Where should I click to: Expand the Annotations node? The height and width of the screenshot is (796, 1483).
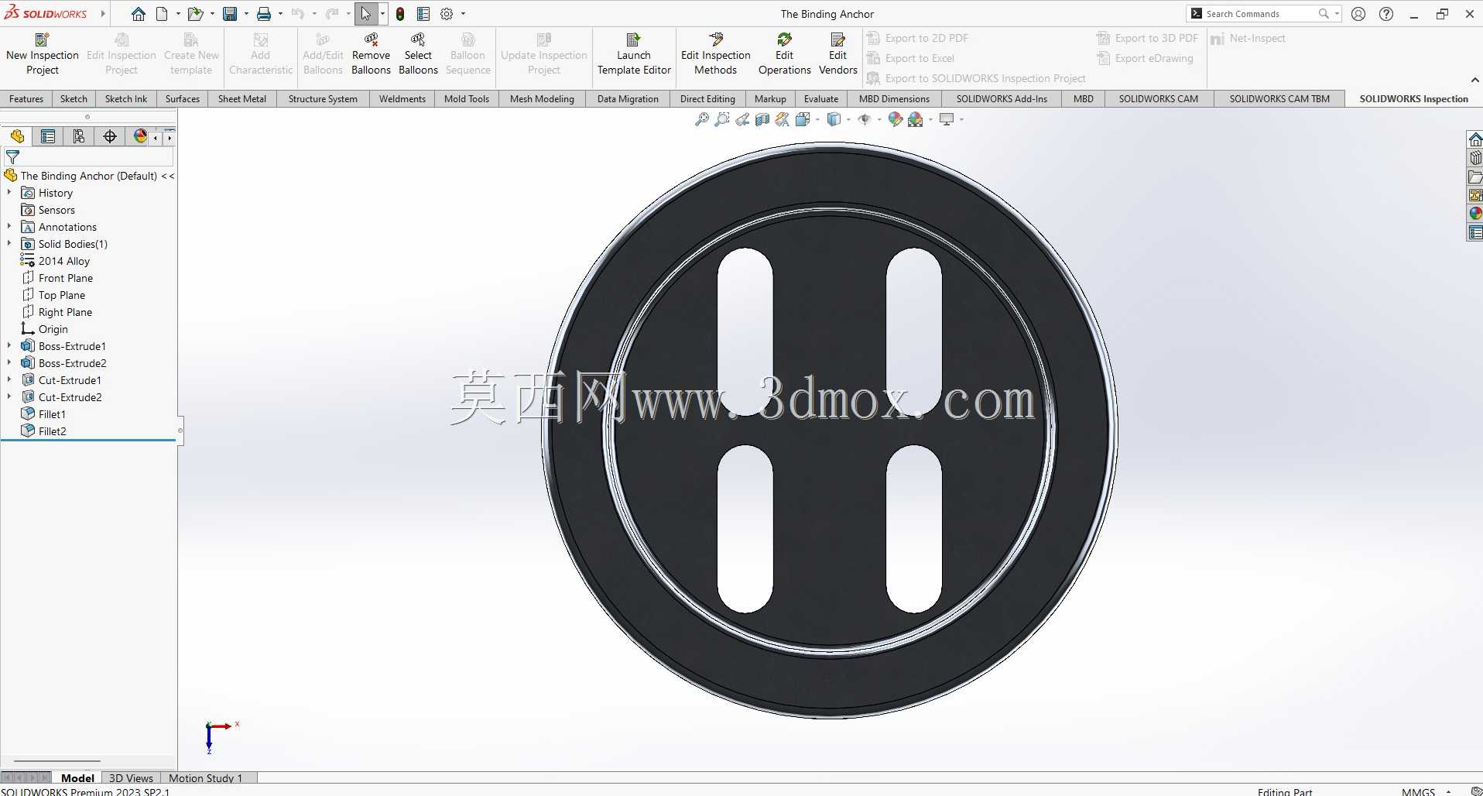(9, 226)
